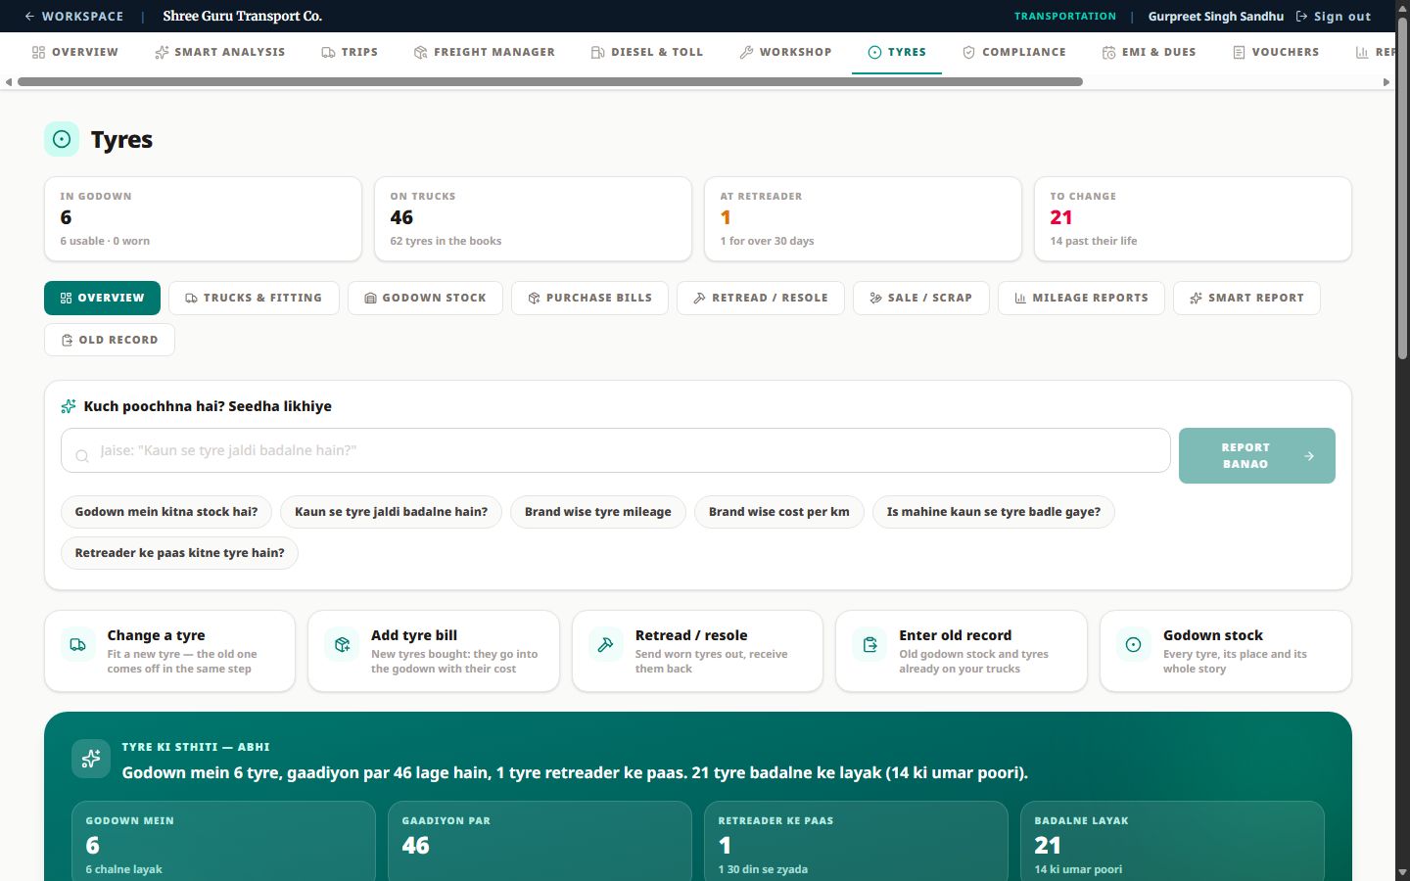Open Purchase Bills section
Image resolution: width=1410 pixels, height=881 pixels.
(x=589, y=298)
